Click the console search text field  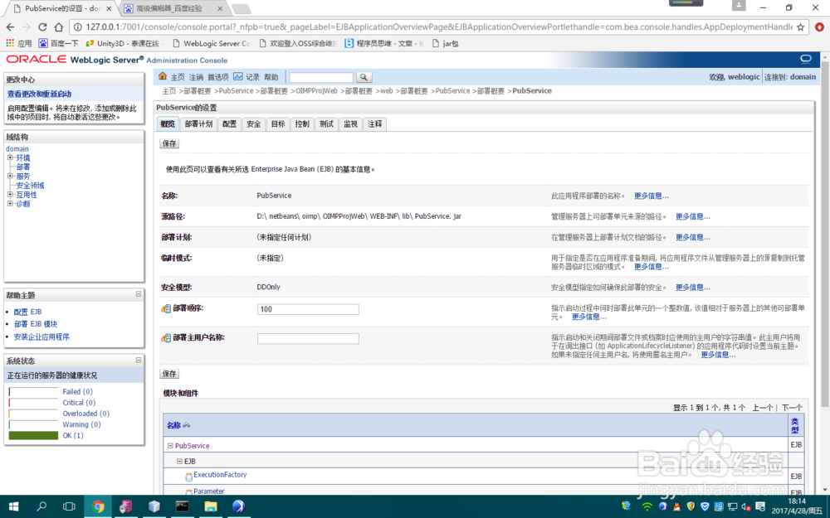tap(321, 77)
